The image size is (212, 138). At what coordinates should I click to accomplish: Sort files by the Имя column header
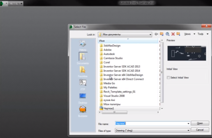pyautogui.click(x=128, y=41)
